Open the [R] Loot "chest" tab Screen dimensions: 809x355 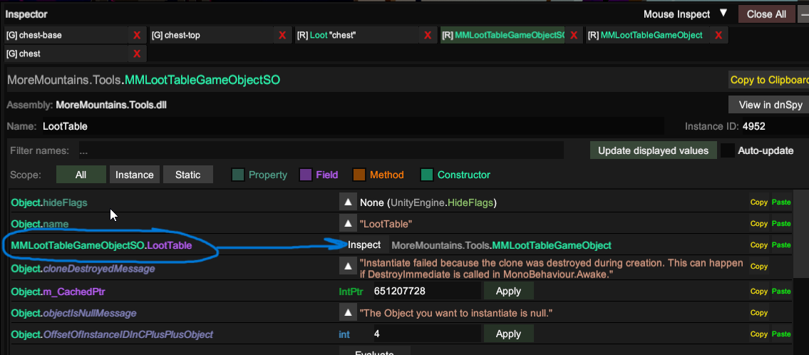357,35
